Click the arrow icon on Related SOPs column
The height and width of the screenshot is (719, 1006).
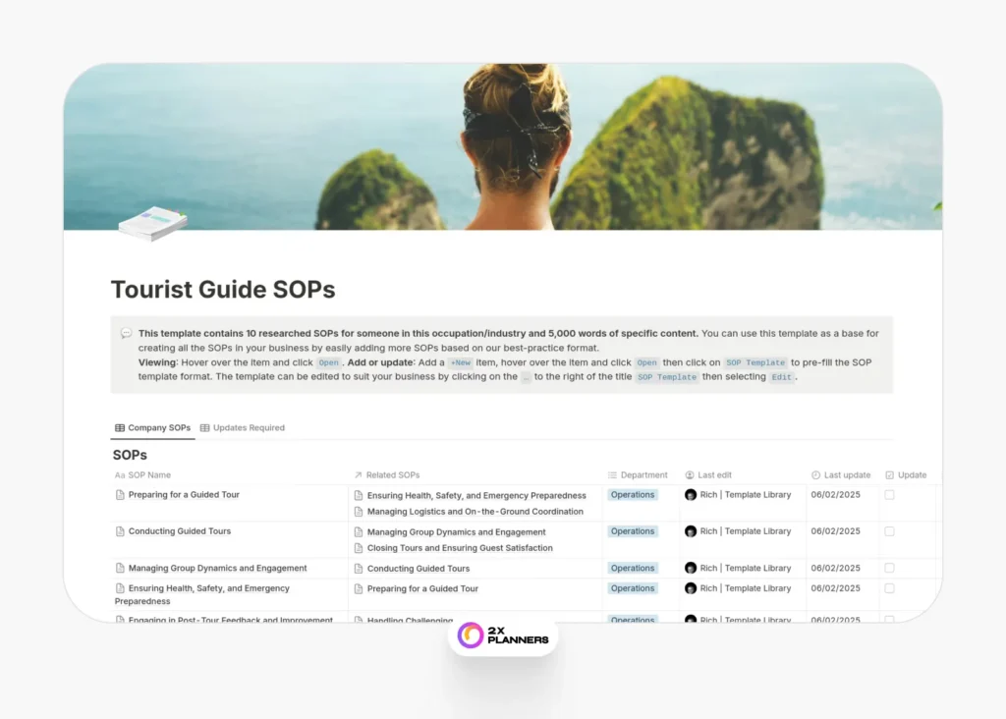click(357, 474)
